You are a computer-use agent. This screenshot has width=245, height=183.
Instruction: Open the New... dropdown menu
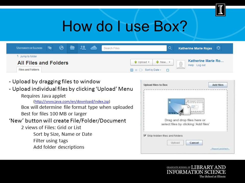pyautogui.click(x=163, y=62)
